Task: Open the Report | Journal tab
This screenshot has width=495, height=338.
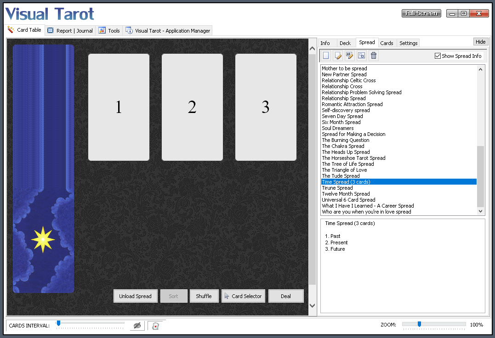Action: coord(70,31)
